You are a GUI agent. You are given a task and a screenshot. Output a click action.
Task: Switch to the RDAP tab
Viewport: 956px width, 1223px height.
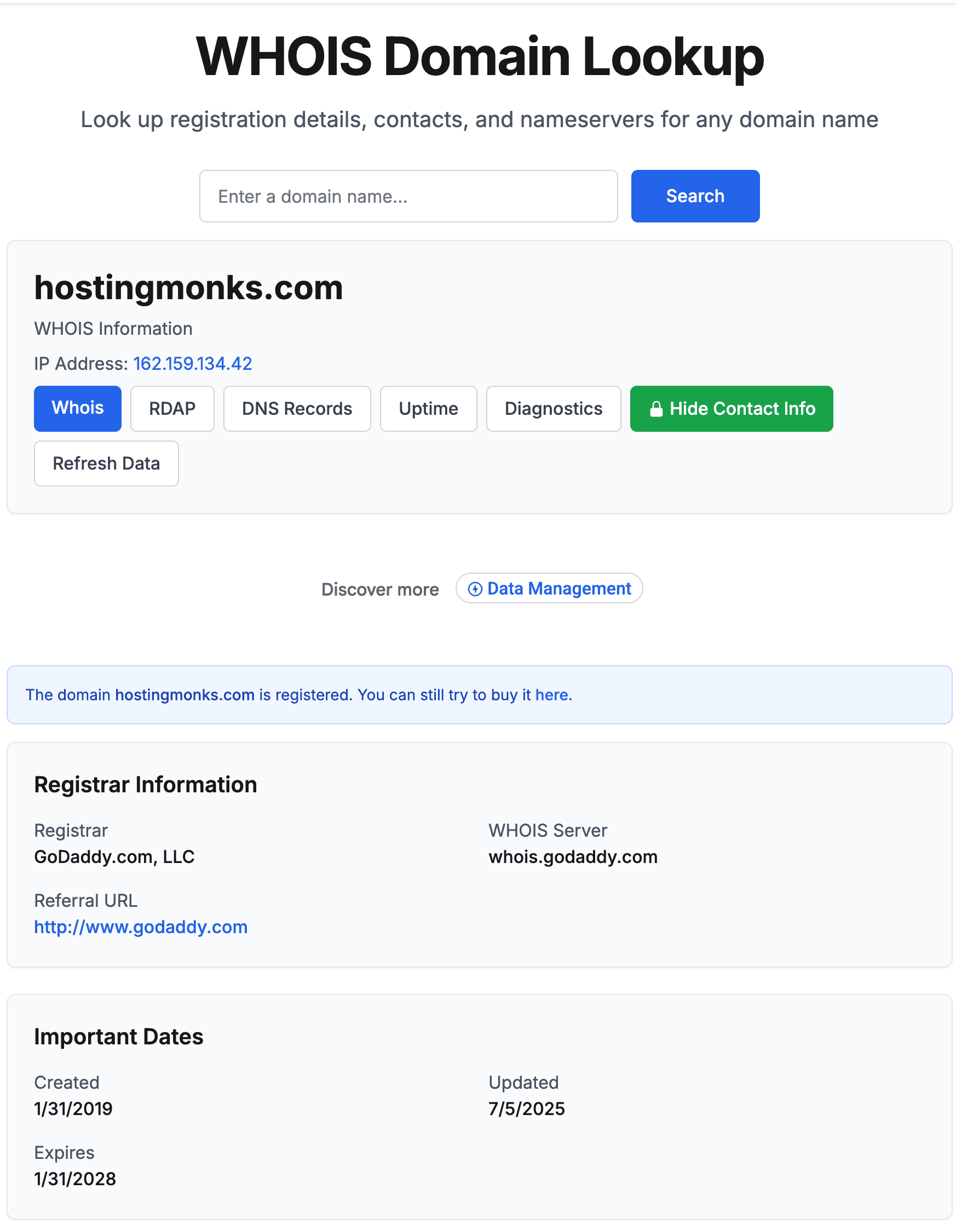click(172, 408)
